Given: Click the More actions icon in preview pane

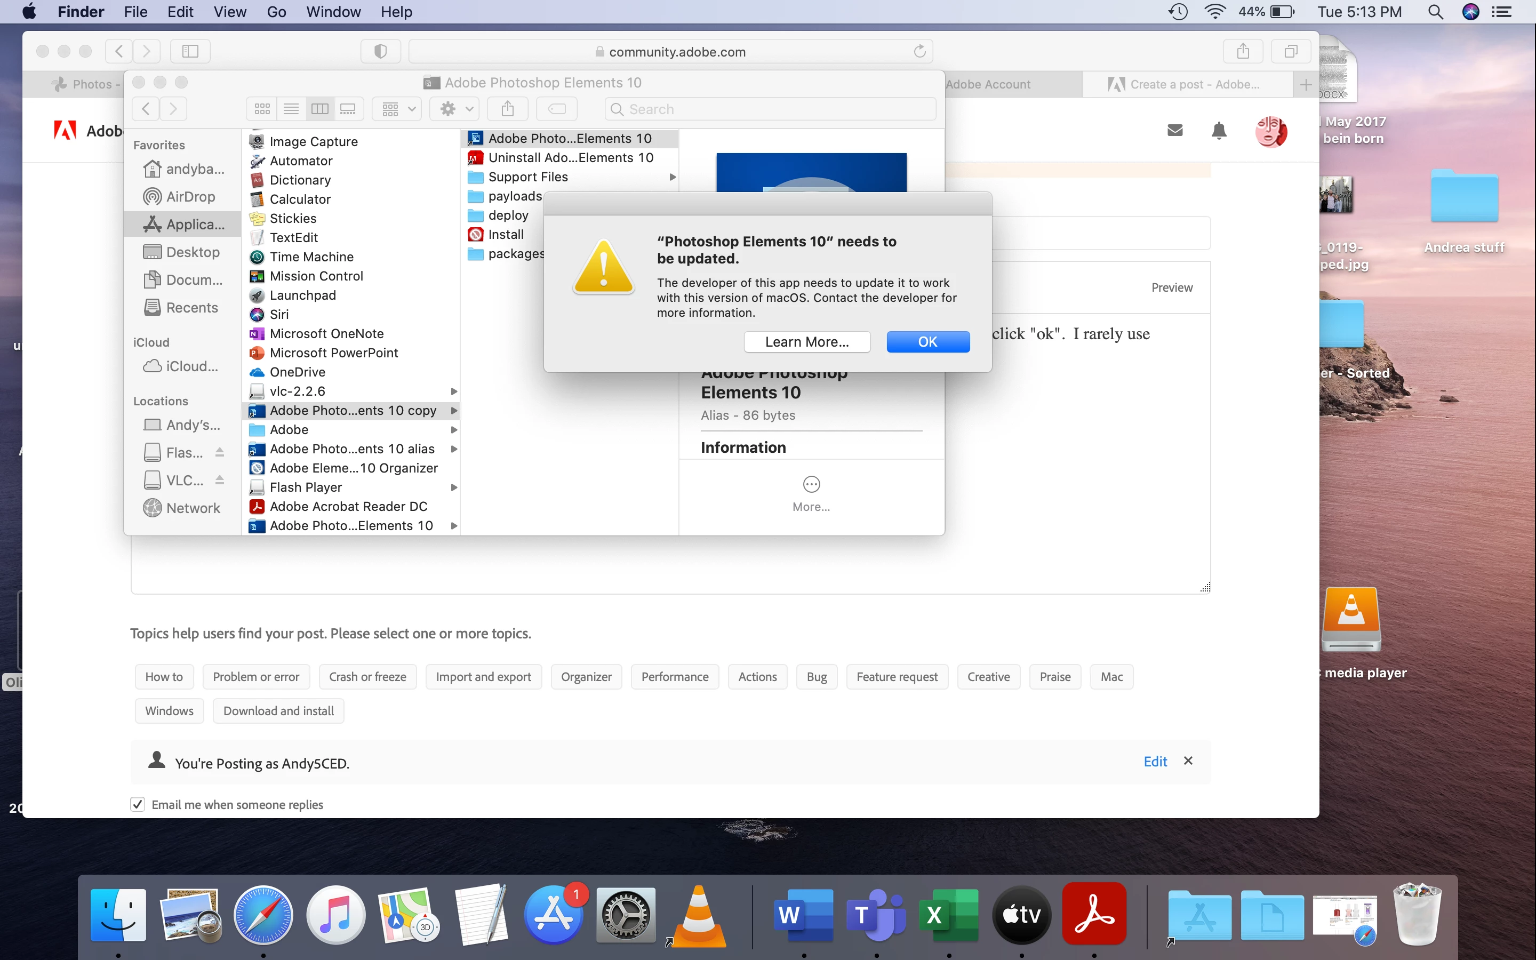Looking at the screenshot, I should pos(811,485).
